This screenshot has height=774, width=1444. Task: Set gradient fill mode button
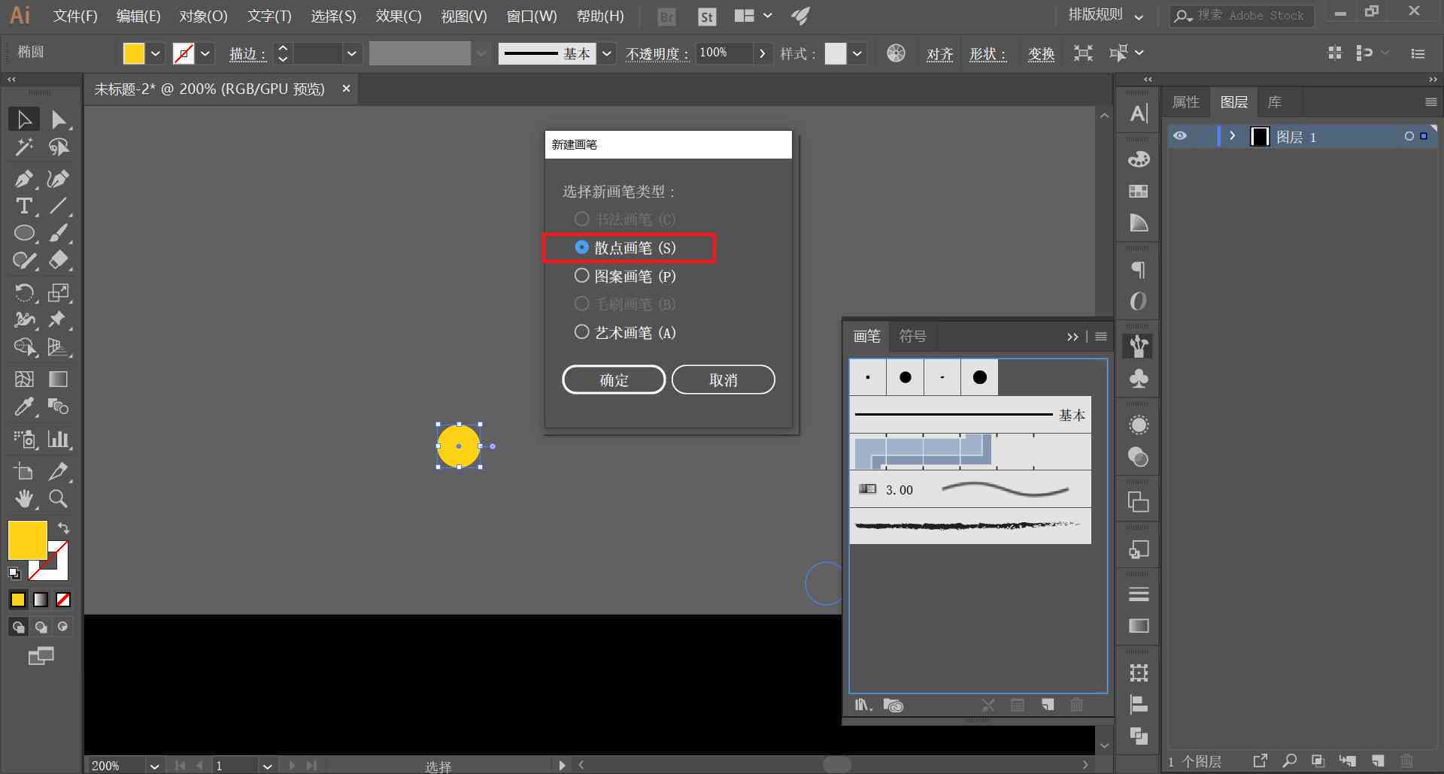[x=41, y=600]
